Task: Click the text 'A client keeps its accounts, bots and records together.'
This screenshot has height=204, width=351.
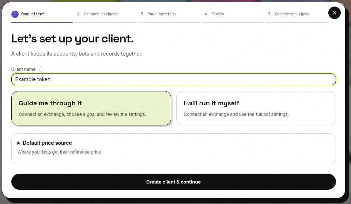Action: pyautogui.click(x=77, y=54)
